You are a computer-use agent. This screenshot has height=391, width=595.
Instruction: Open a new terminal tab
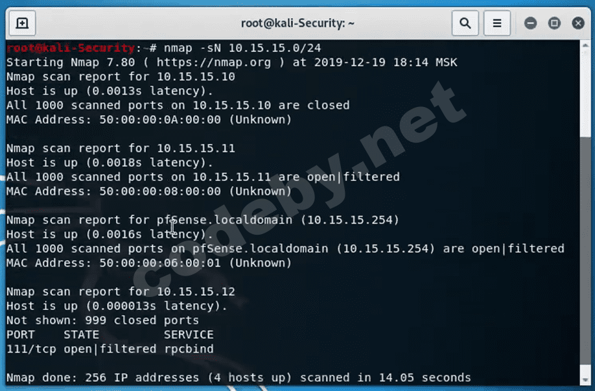point(21,23)
